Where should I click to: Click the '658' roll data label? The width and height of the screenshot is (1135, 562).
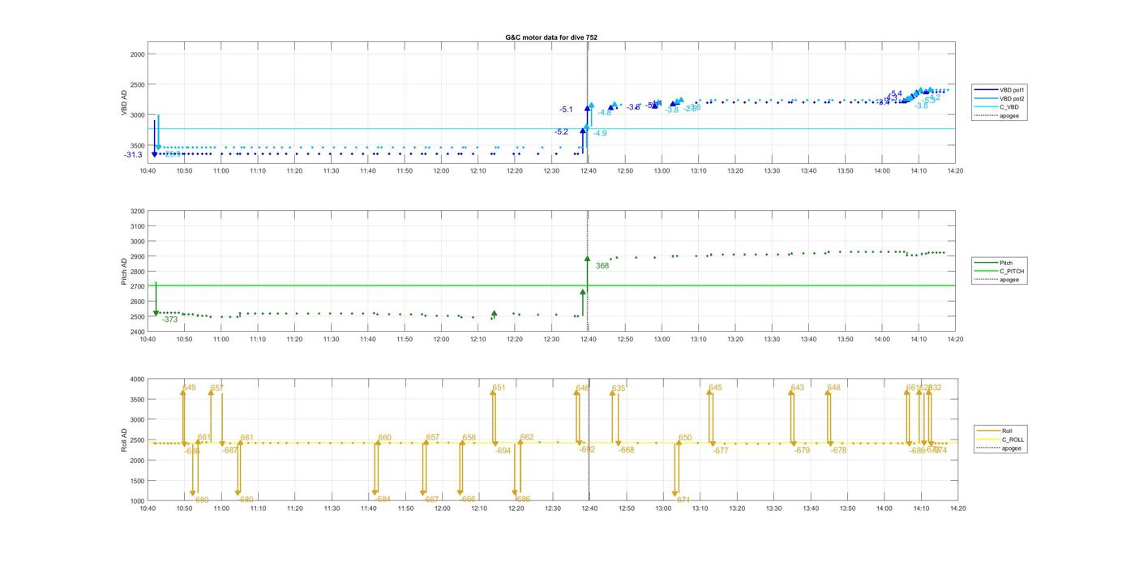coord(469,437)
